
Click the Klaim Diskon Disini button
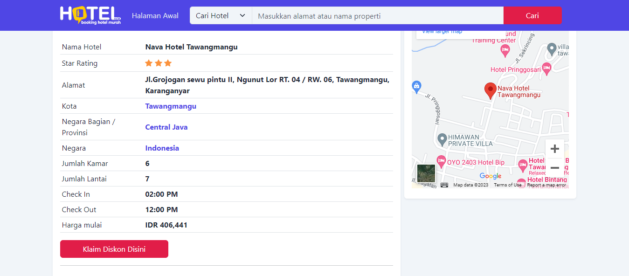pos(114,249)
